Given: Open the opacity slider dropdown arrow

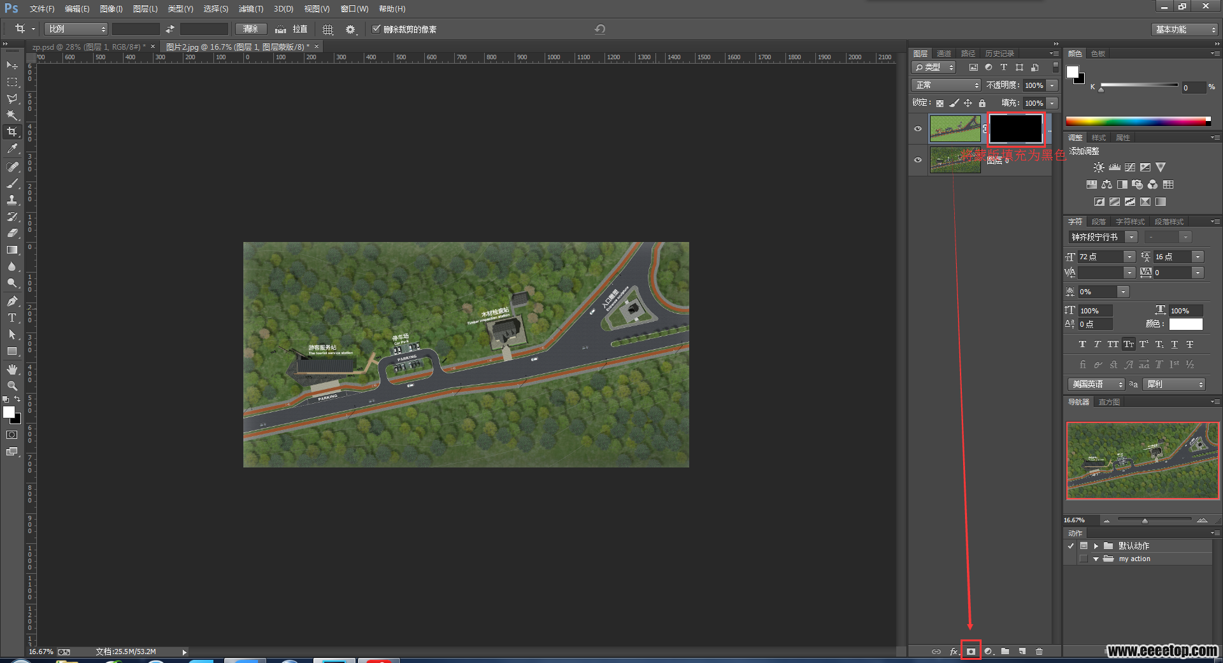Looking at the screenshot, I should point(1052,85).
